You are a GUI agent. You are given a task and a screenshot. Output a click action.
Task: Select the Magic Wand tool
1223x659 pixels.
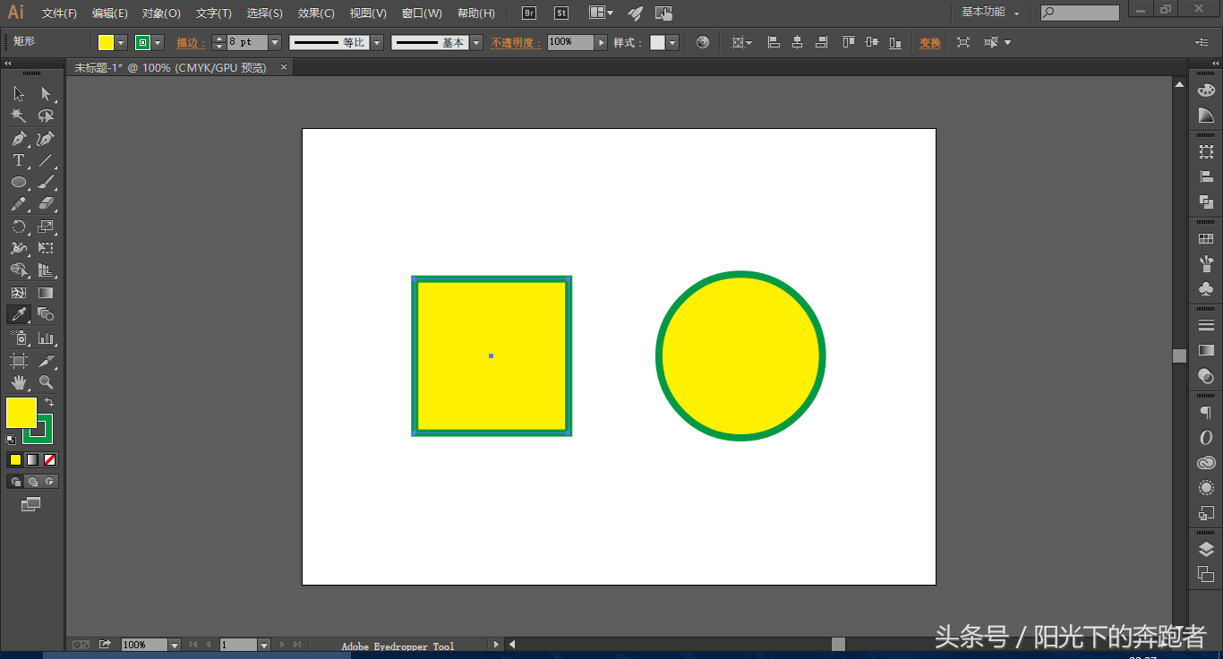[x=18, y=116]
